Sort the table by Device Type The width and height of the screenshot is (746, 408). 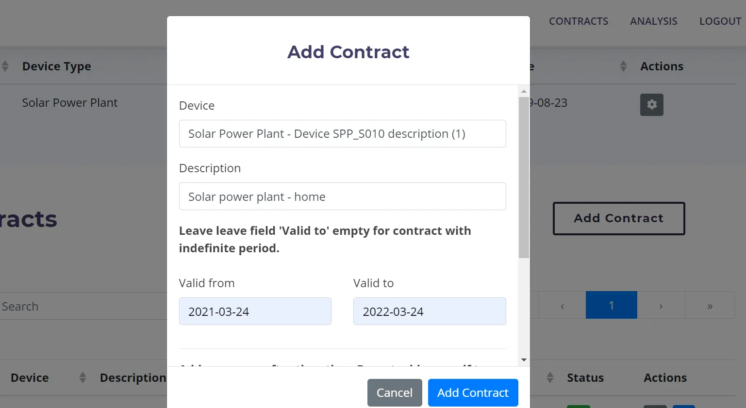tap(56, 66)
